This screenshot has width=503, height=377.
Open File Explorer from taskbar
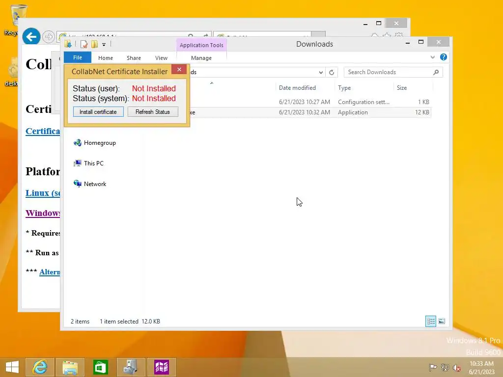click(x=70, y=367)
